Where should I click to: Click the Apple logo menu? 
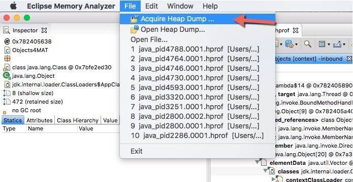[x=13, y=6]
